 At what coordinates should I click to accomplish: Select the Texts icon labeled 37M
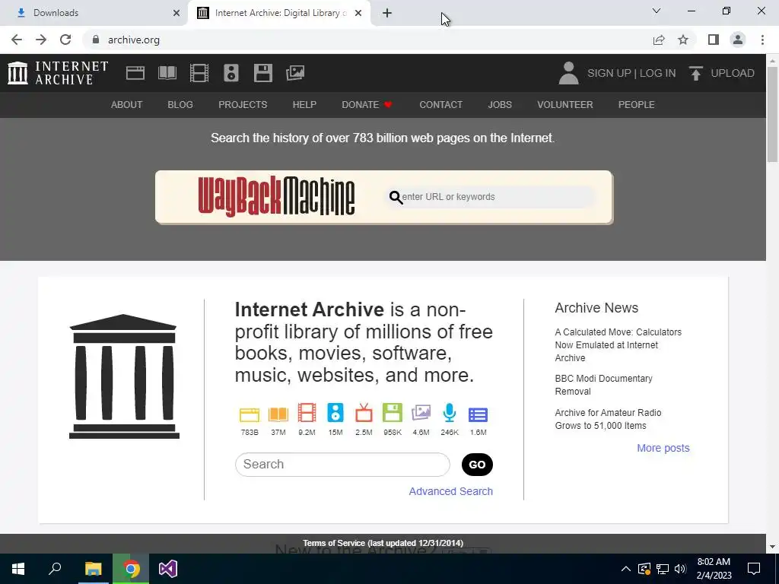coord(278,414)
